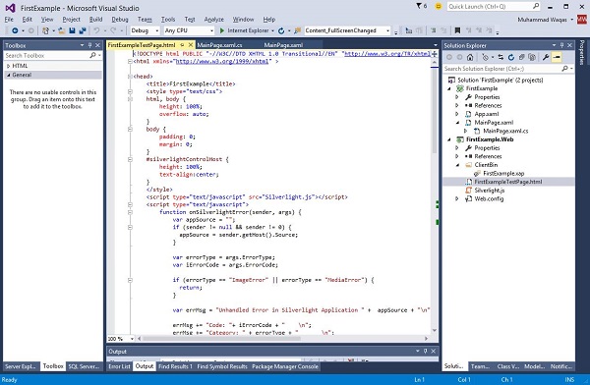Start debugging with Internet Explorer play button
Image resolution: width=590 pixels, height=385 pixels.
(x=222, y=30)
